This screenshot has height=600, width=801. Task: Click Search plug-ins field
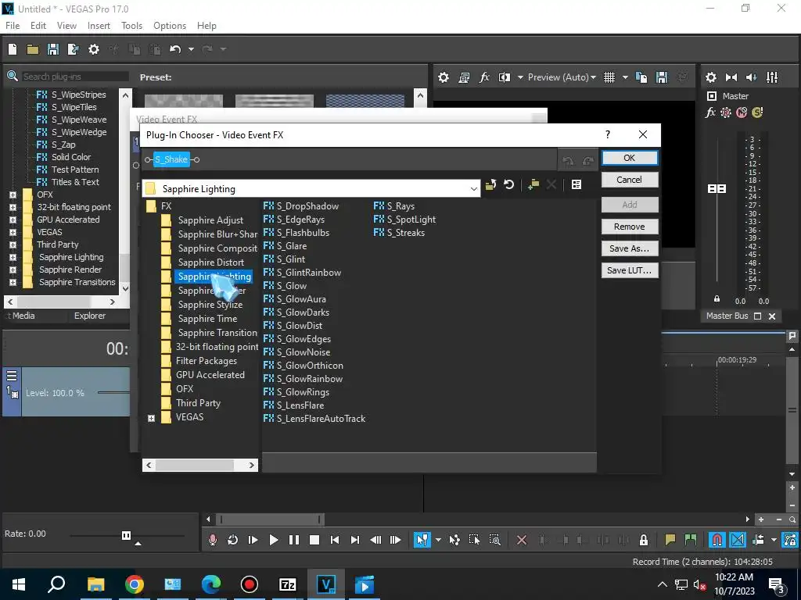74,77
